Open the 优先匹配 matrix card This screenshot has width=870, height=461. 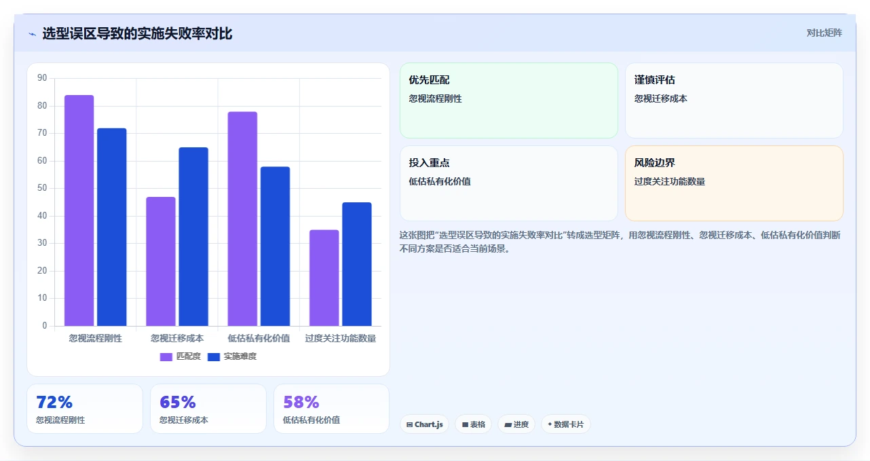point(509,100)
